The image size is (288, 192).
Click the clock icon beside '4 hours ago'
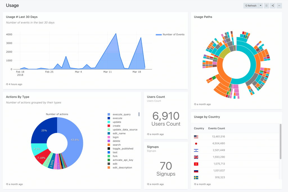point(6,84)
